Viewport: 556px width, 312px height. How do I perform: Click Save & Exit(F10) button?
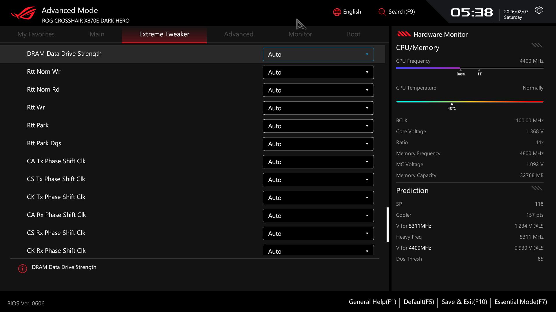[x=464, y=302]
